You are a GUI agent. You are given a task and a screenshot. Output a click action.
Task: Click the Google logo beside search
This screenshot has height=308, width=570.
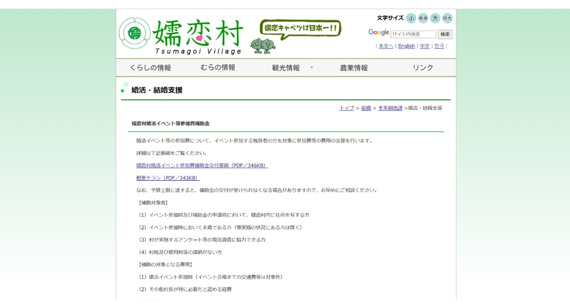pos(378,33)
